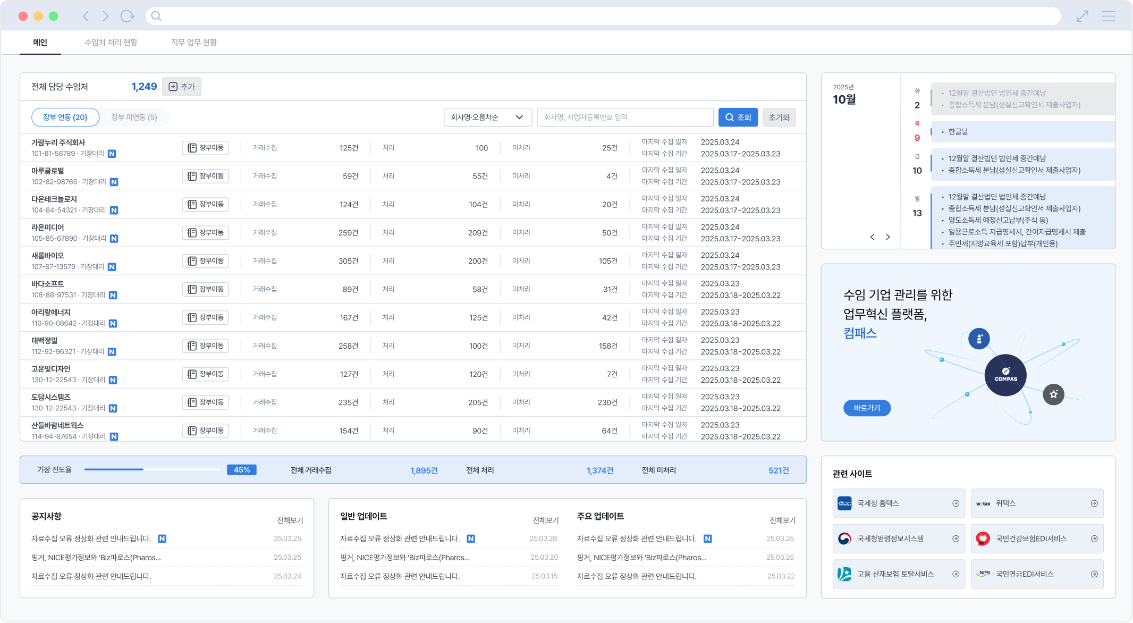The image size is (1133, 623).
Task: Select the 장부 연동 (20) filter
Action: pyautogui.click(x=65, y=117)
